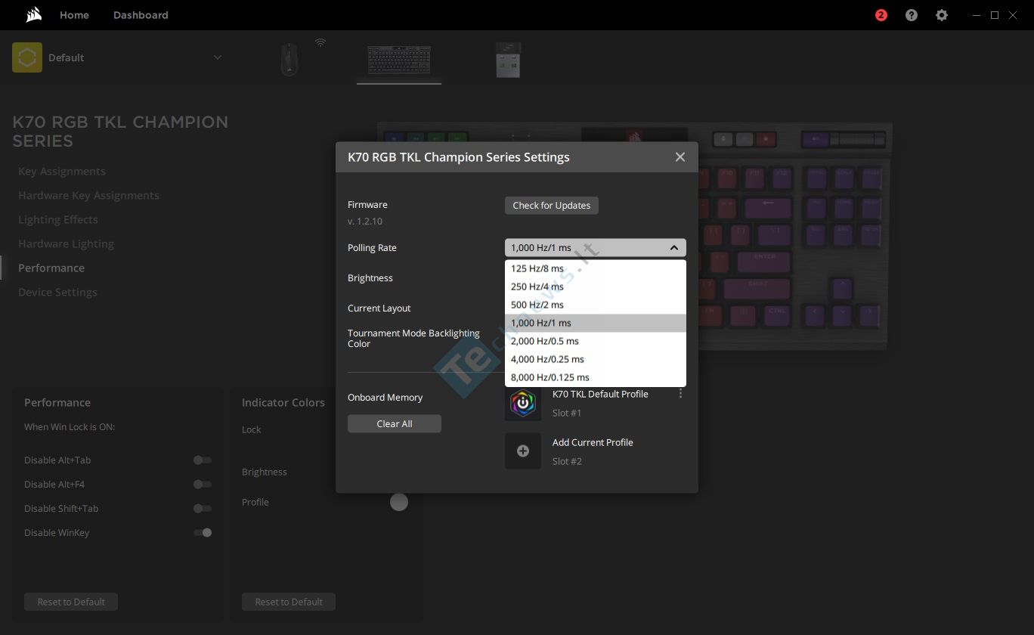Open the Home tab
Viewport: 1034px width, 635px height.
74,15
